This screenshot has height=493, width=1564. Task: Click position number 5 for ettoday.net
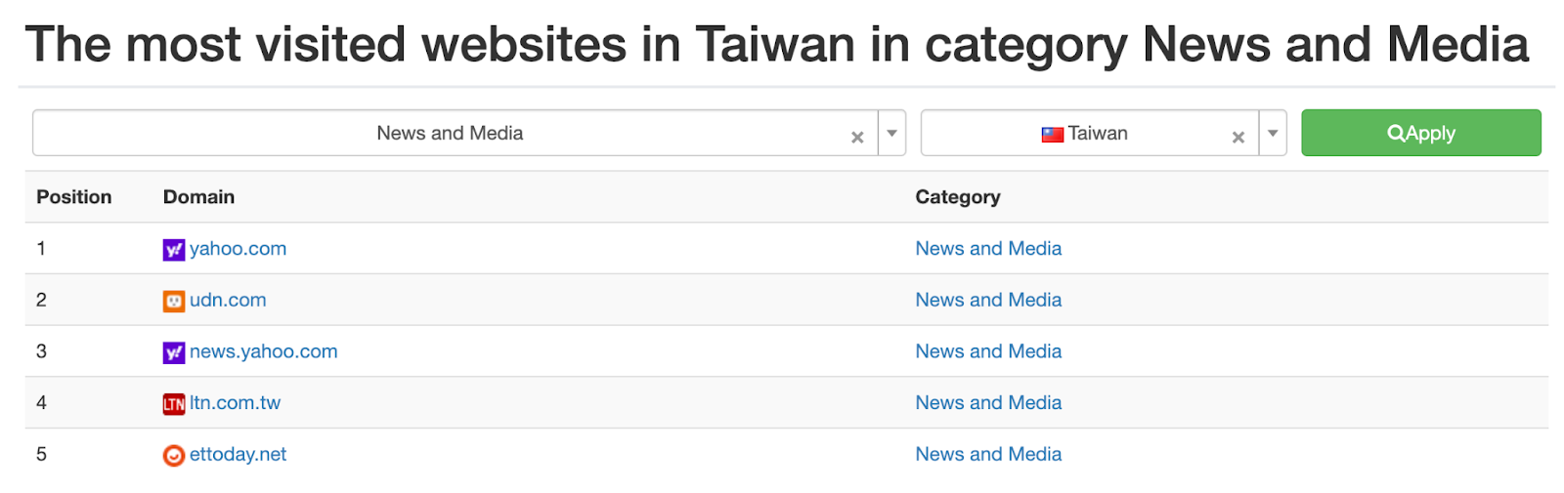[x=41, y=454]
